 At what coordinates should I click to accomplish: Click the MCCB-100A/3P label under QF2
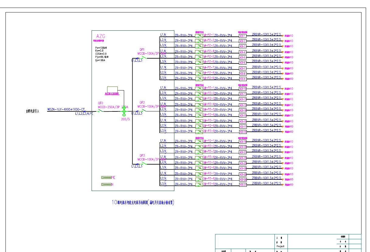(148, 107)
